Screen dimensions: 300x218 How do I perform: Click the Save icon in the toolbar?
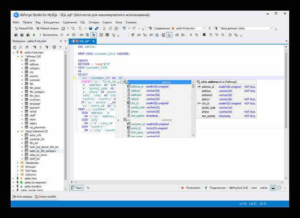(90, 28)
